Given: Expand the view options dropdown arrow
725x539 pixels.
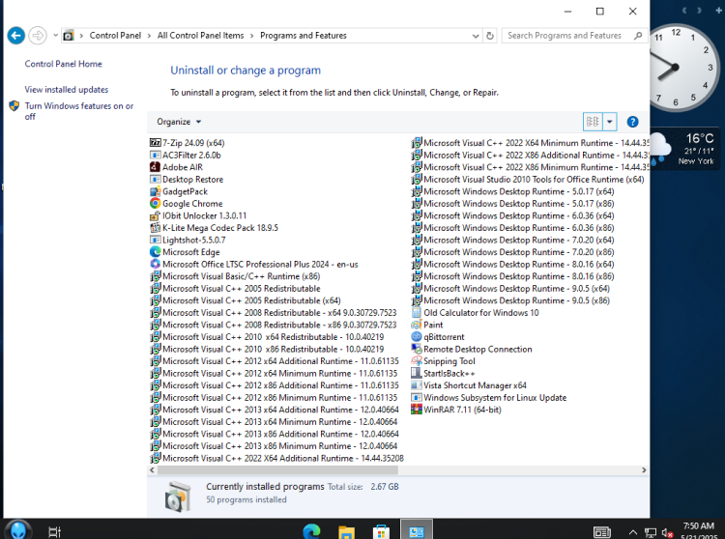Looking at the screenshot, I should tap(609, 122).
